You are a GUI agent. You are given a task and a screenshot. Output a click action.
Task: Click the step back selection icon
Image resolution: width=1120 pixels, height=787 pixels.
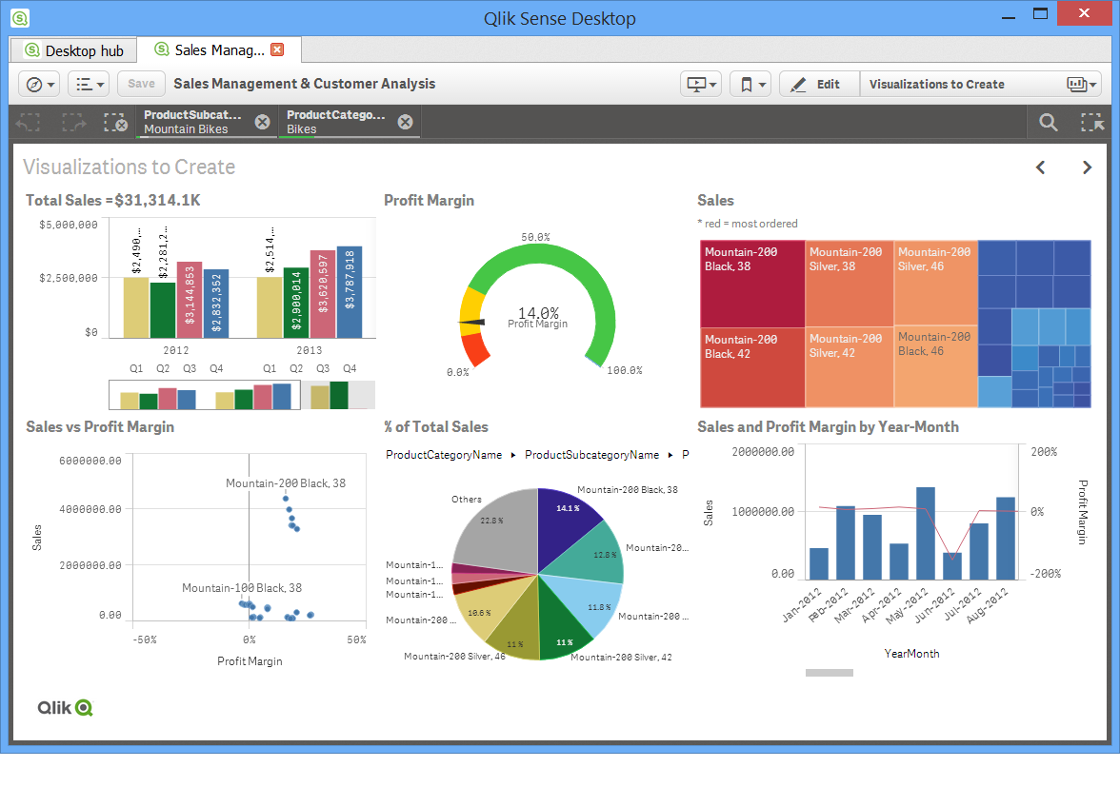coord(29,123)
